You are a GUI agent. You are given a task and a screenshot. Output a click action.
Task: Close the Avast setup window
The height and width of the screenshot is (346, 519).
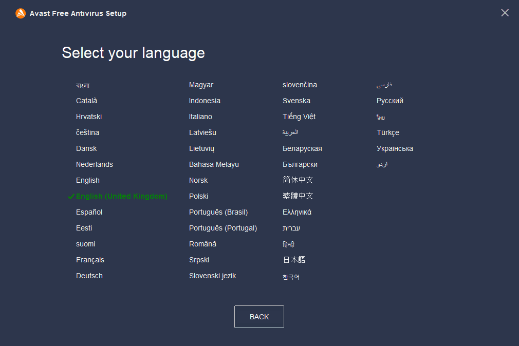point(505,13)
